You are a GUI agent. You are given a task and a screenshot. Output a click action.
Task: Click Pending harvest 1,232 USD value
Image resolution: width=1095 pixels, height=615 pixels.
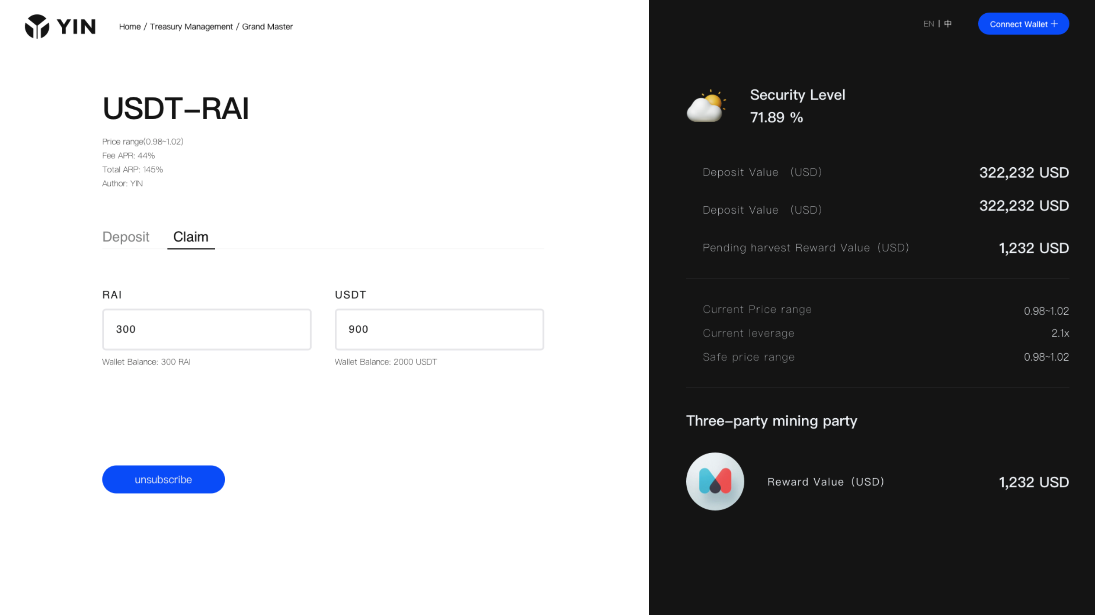click(x=1034, y=248)
